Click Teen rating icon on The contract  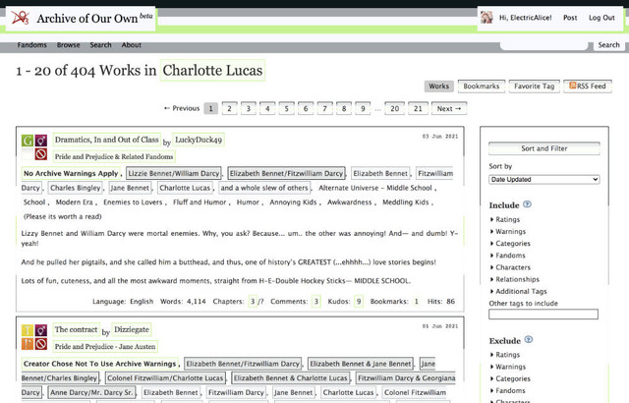28,330
